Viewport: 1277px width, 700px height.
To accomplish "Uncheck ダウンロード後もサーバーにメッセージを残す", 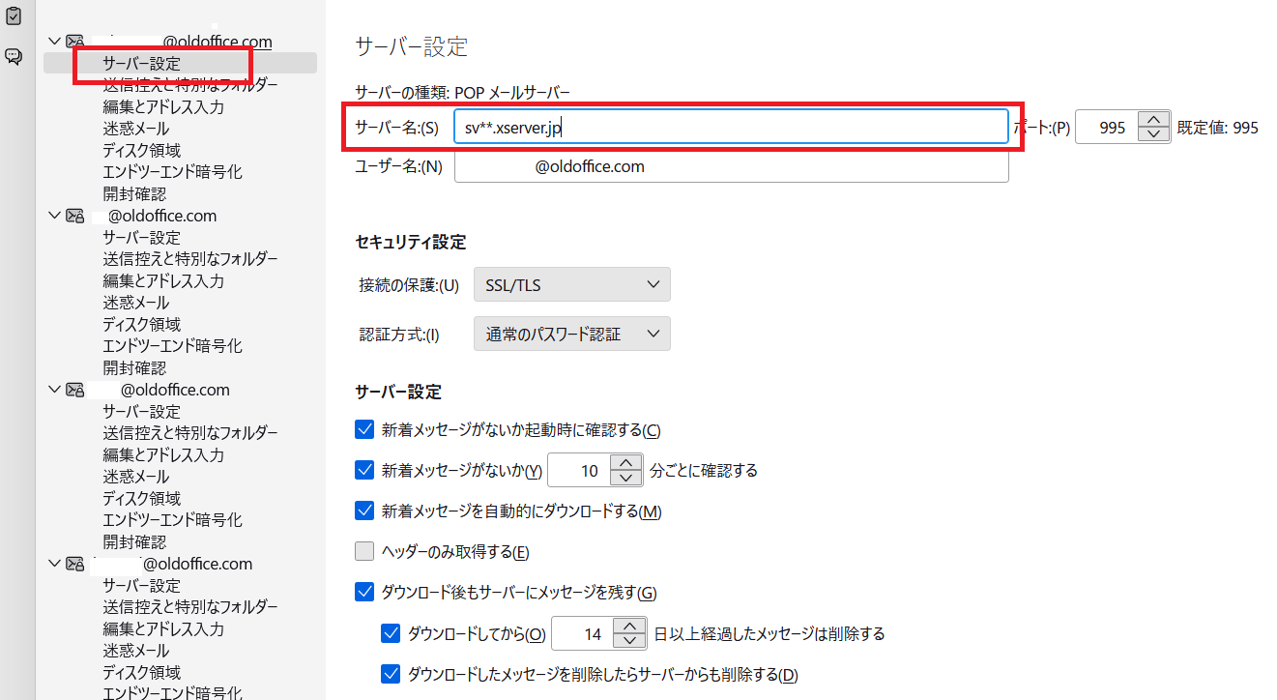I will 364,592.
